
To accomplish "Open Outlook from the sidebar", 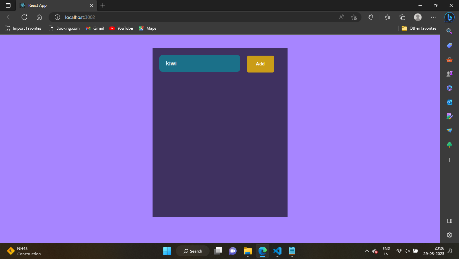I will coord(449,102).
